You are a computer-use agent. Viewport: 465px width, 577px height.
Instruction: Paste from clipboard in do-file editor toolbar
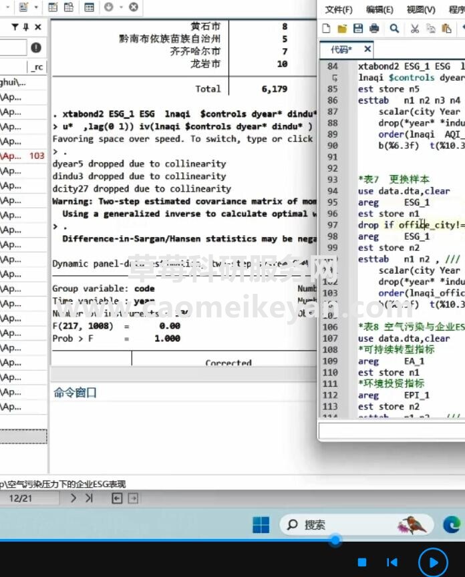(x=446, y=28)
